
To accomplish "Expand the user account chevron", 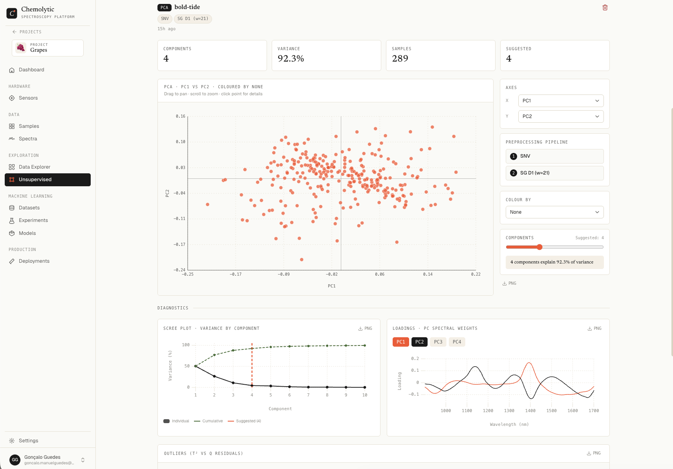I will pyautogui.click(x=83, y=460).
